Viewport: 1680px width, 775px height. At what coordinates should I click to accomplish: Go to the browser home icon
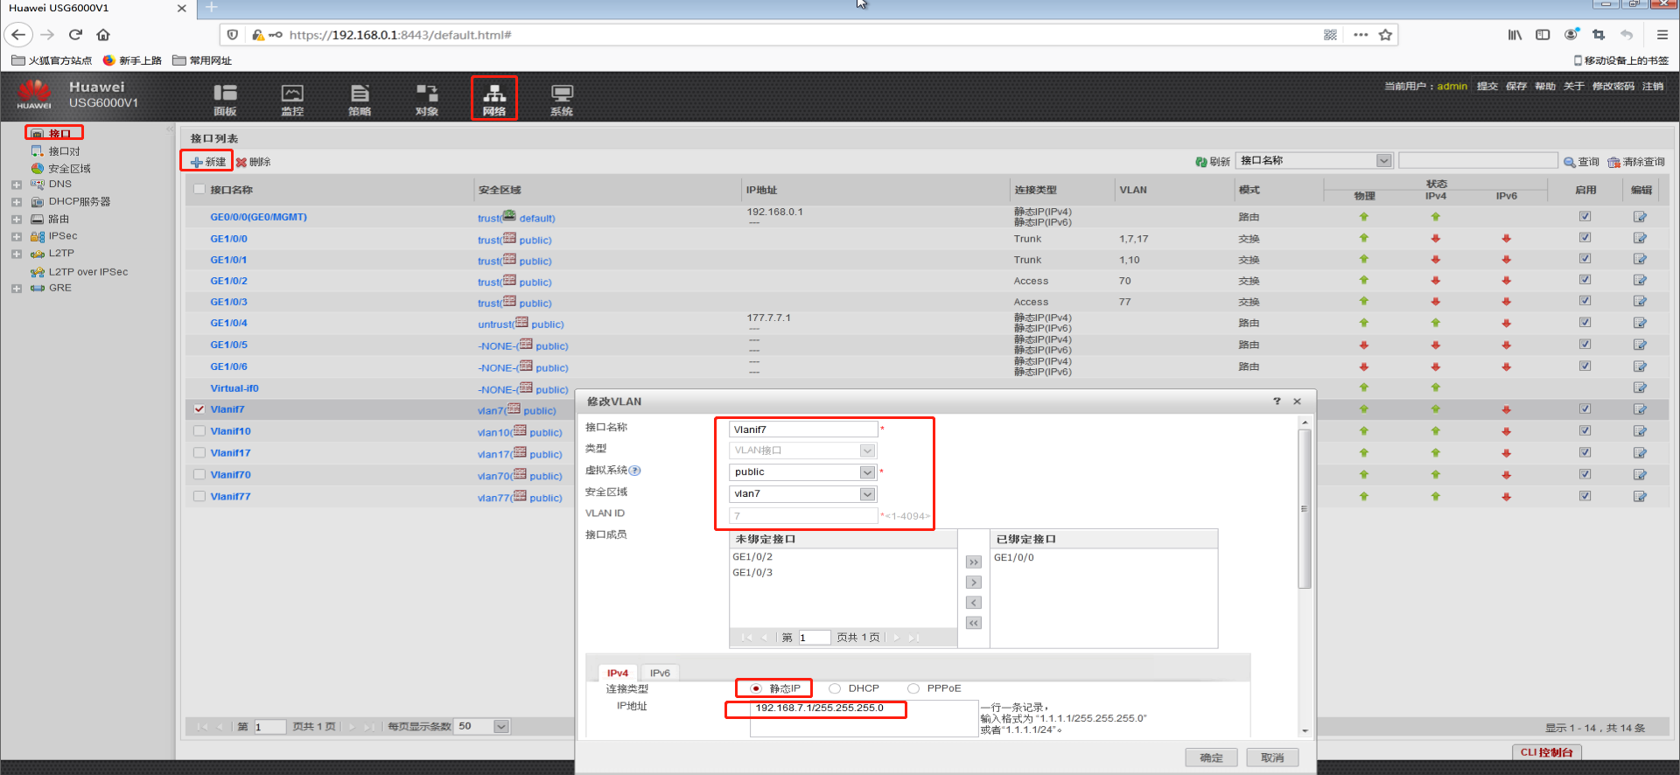pos(103,35)
